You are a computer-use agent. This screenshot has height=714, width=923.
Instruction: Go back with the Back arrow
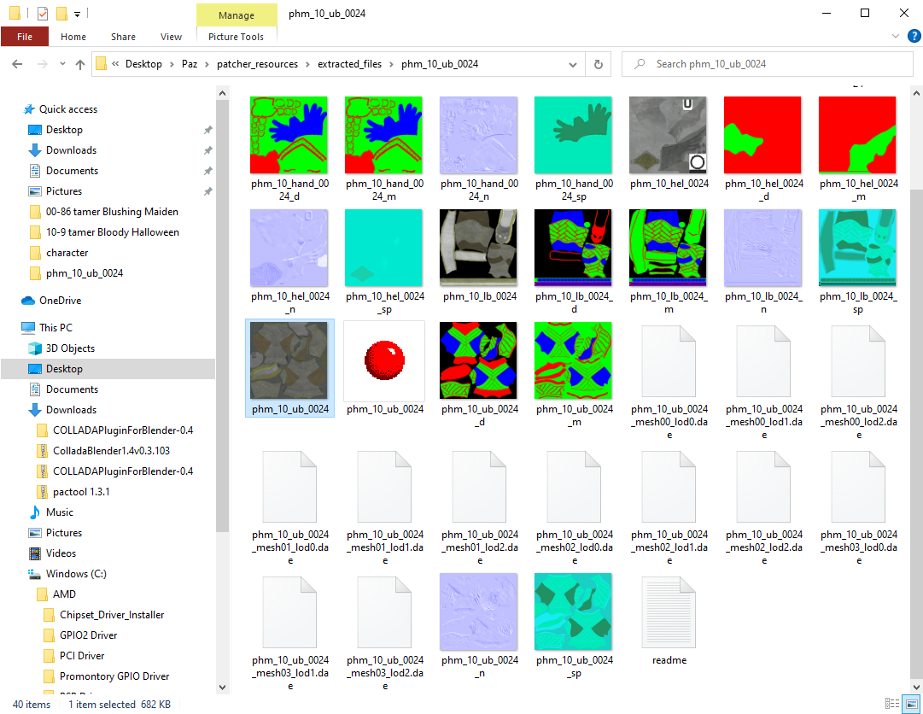point(18,64)
